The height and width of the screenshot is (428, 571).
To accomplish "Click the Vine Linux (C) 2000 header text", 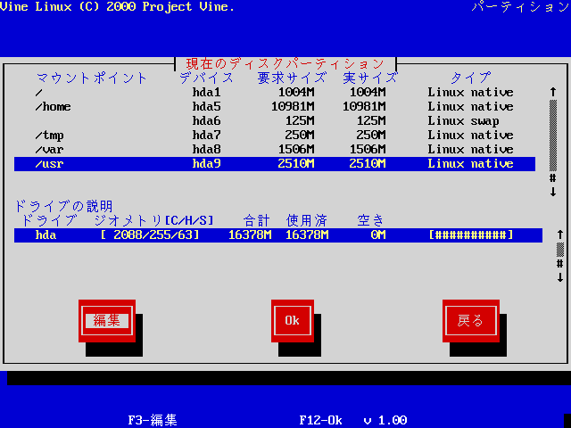I will coord(117,7).
